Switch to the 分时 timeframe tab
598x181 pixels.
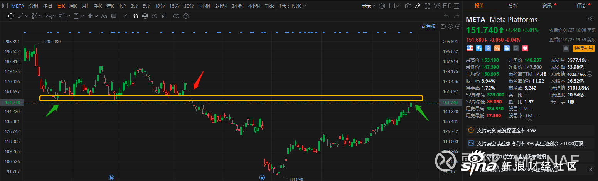[34, 6]
